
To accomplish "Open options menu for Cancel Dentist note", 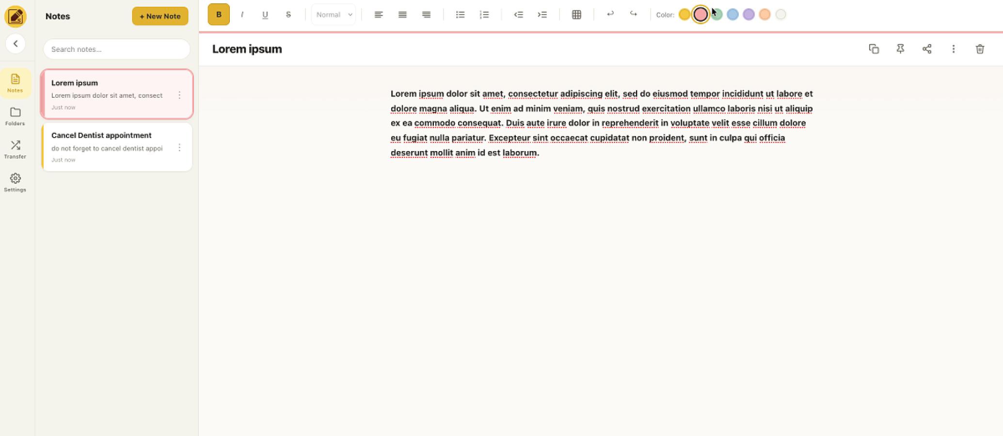I will pyautogui.click(x=179, y=147).
